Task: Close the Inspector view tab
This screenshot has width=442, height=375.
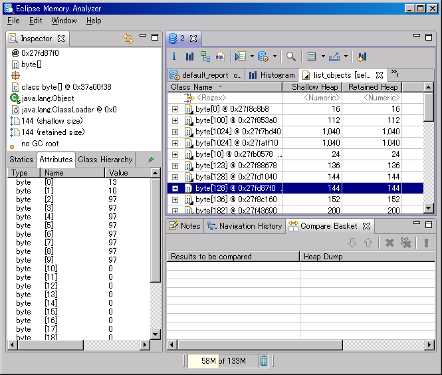Action: click(61, 39)
